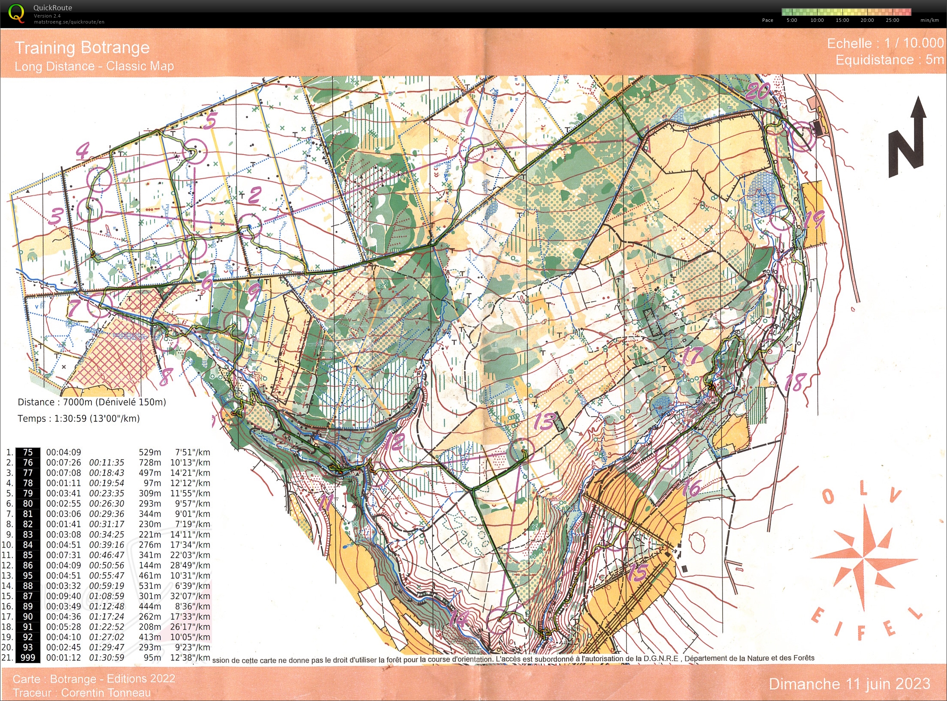Click the OLV Eifel compass star logo

click(864, 557)
